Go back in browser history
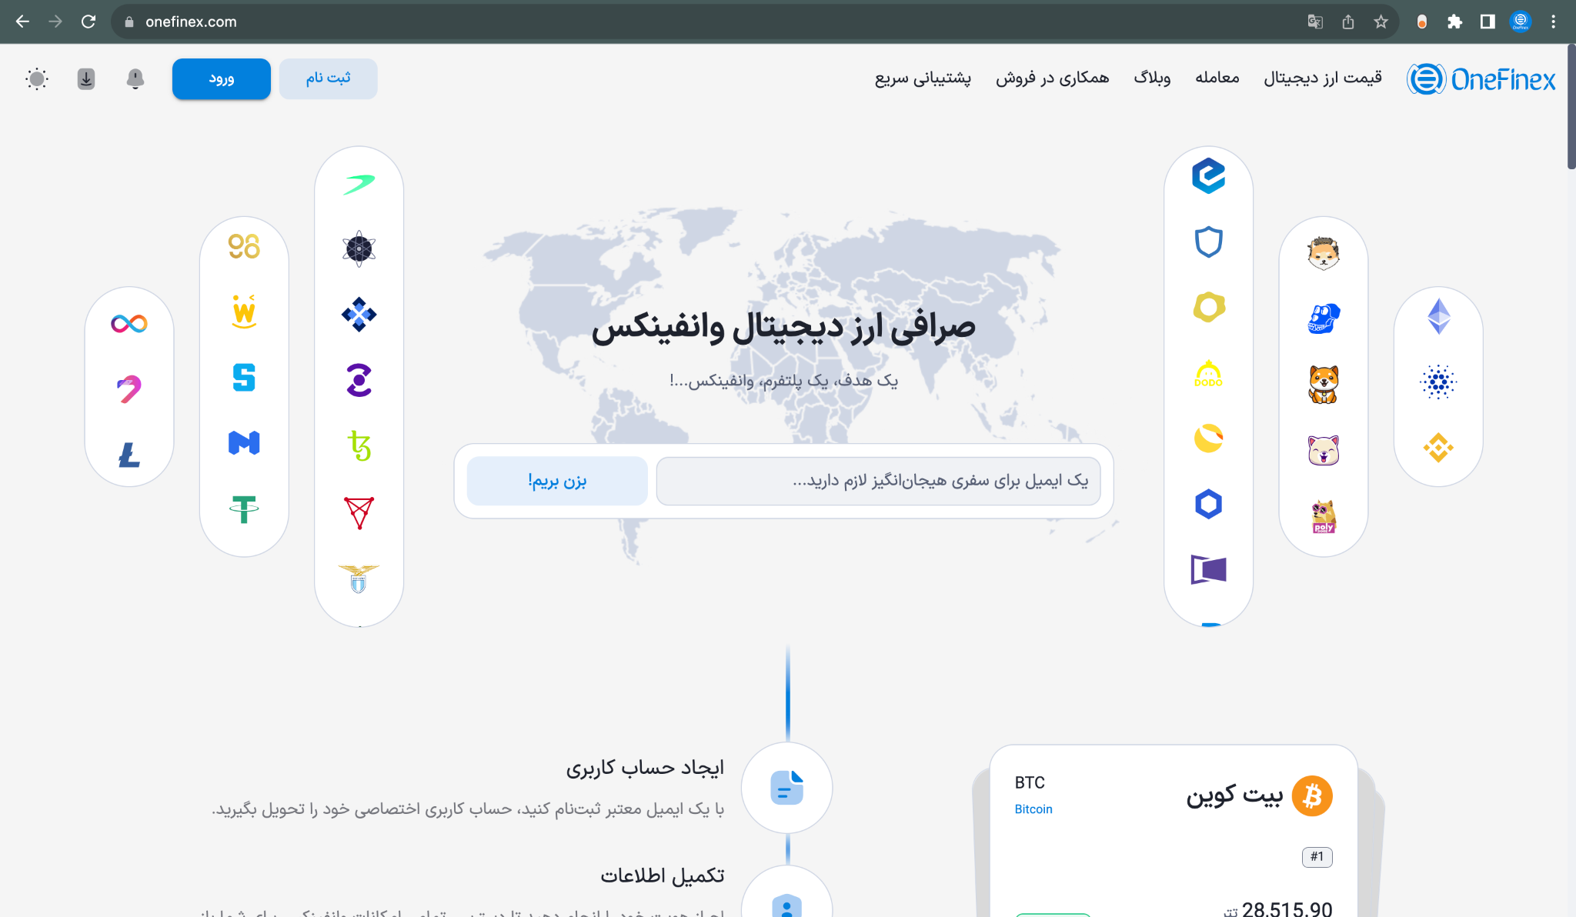The image size is (1576, 917). 22,22
